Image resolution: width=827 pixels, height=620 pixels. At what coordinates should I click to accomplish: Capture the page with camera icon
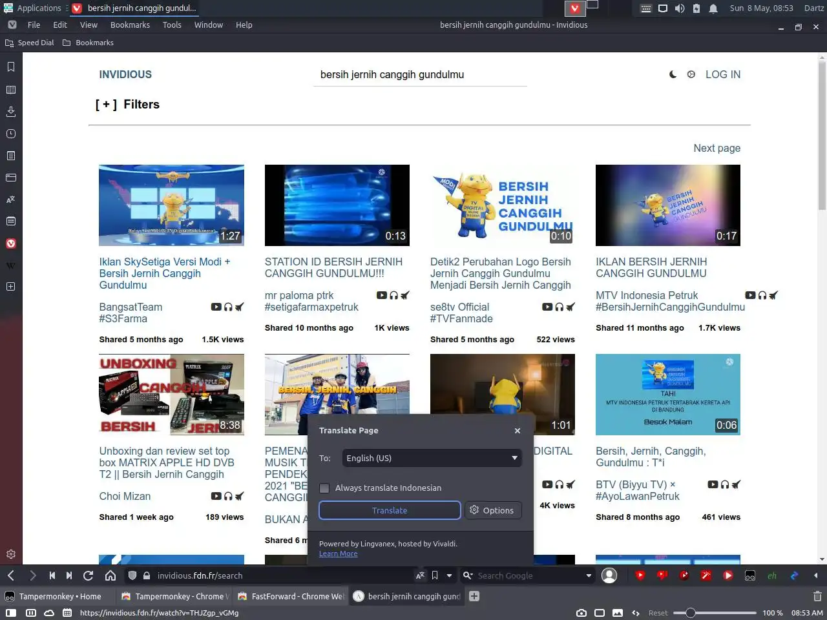pyautogui.click(x=581, y=613)
